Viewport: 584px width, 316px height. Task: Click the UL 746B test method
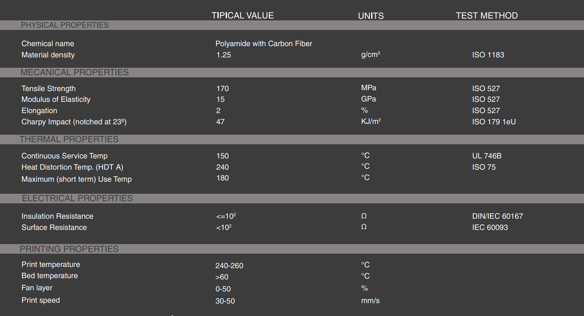click(487, 156)
